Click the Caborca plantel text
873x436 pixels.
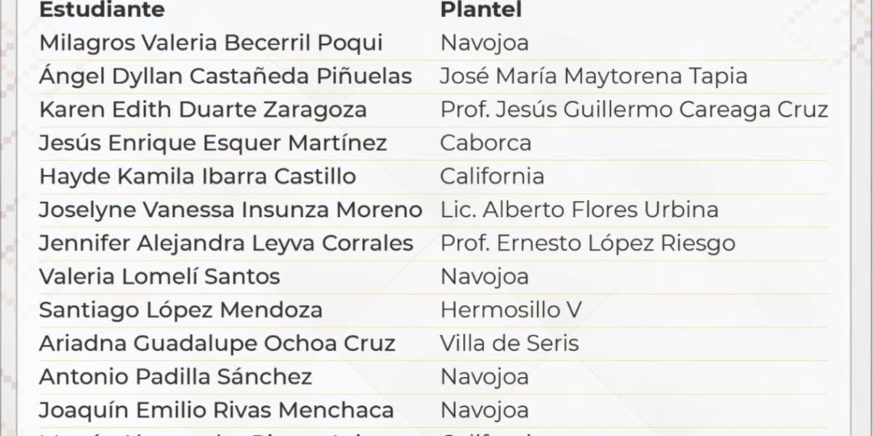(486, 143)
